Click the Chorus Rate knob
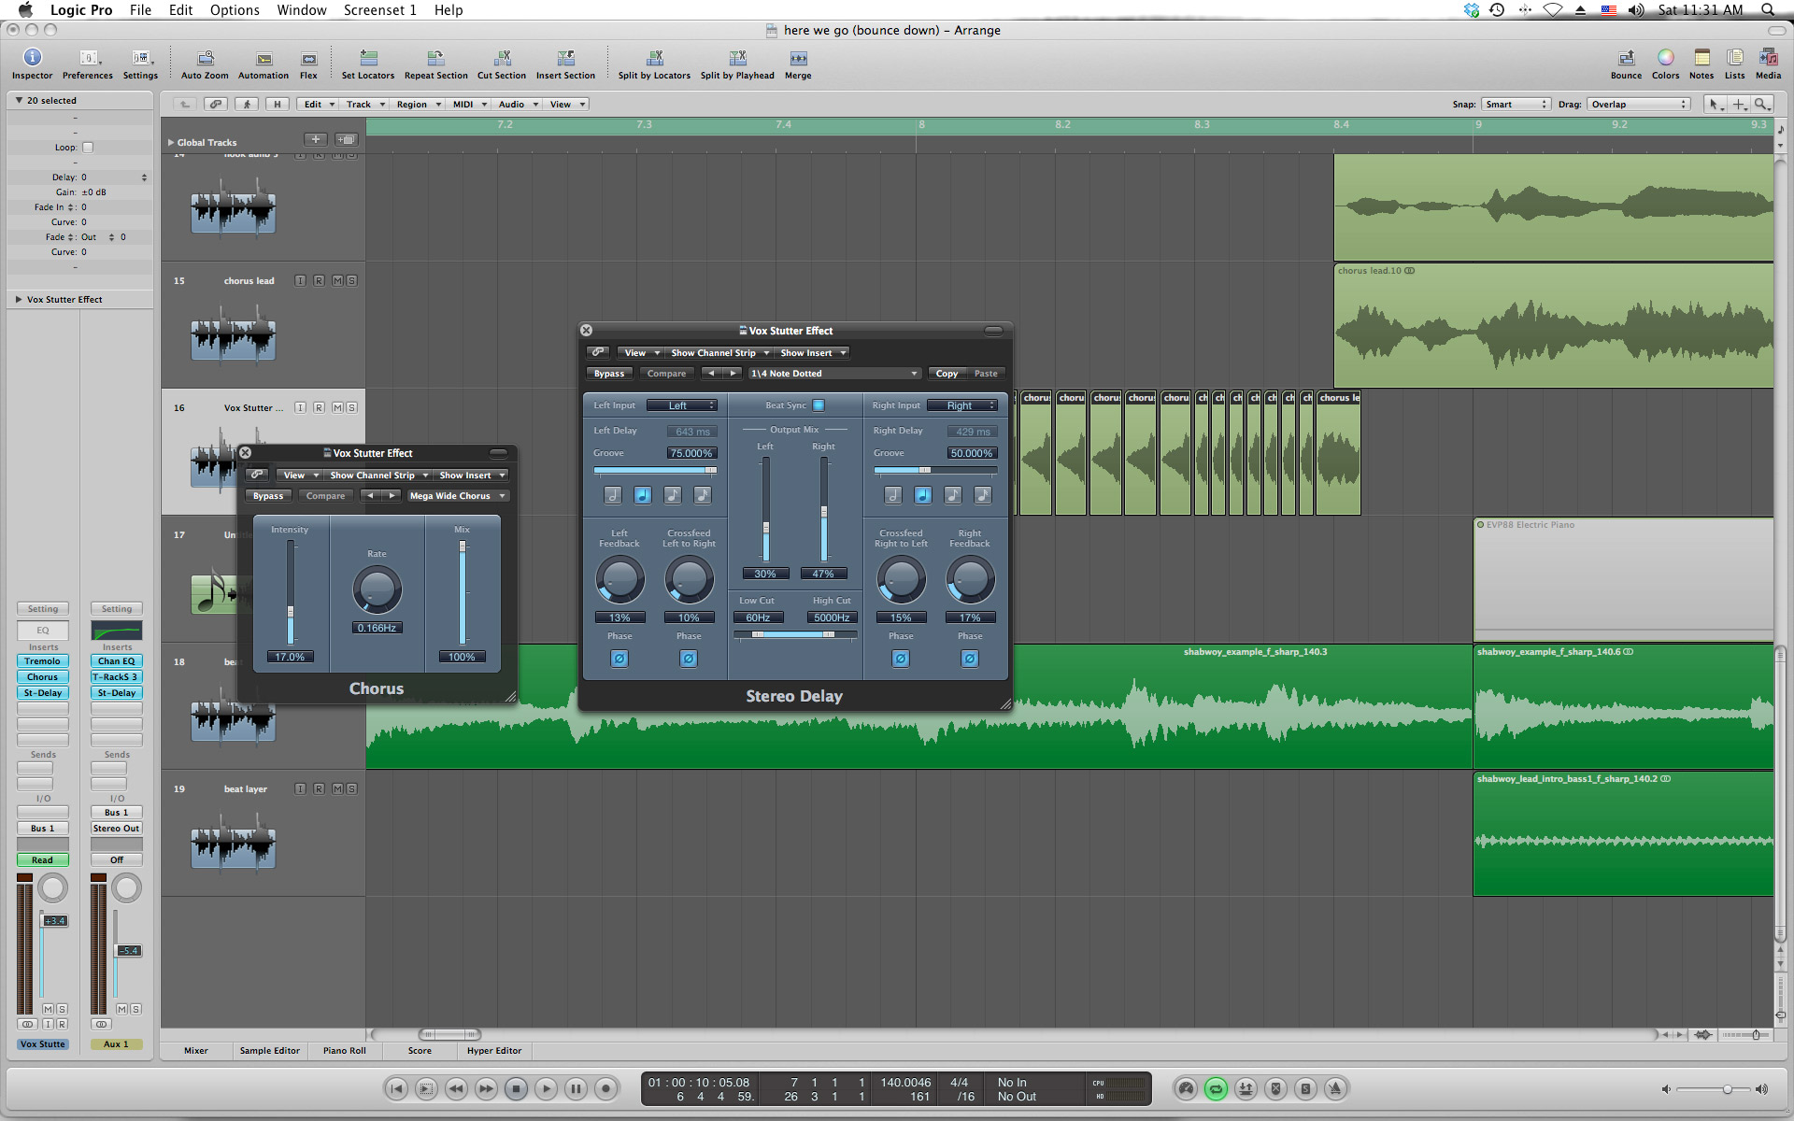The image size is (1794, 1121). coord(377,589)
